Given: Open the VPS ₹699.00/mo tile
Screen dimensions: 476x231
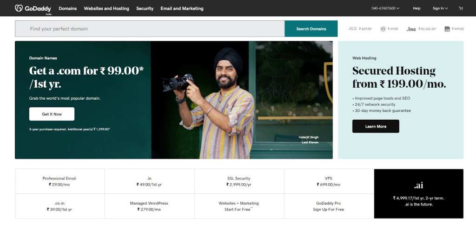Looking at the screenshot, I should pos(329,181).
